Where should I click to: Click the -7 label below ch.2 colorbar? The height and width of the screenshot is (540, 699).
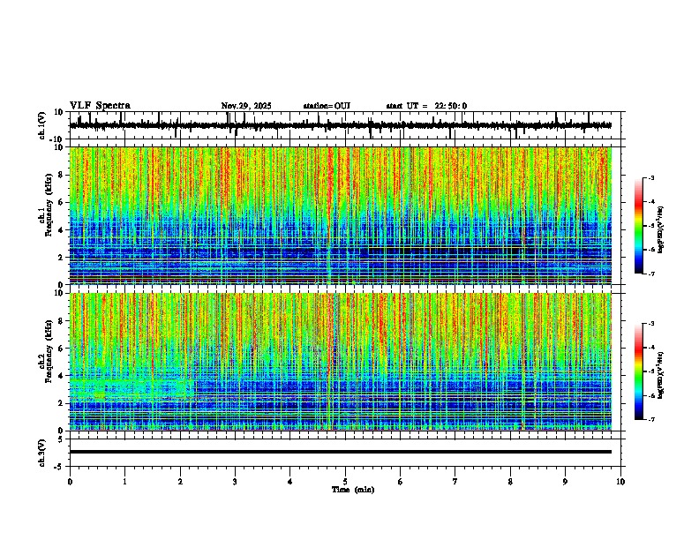(x=650, y=419)
